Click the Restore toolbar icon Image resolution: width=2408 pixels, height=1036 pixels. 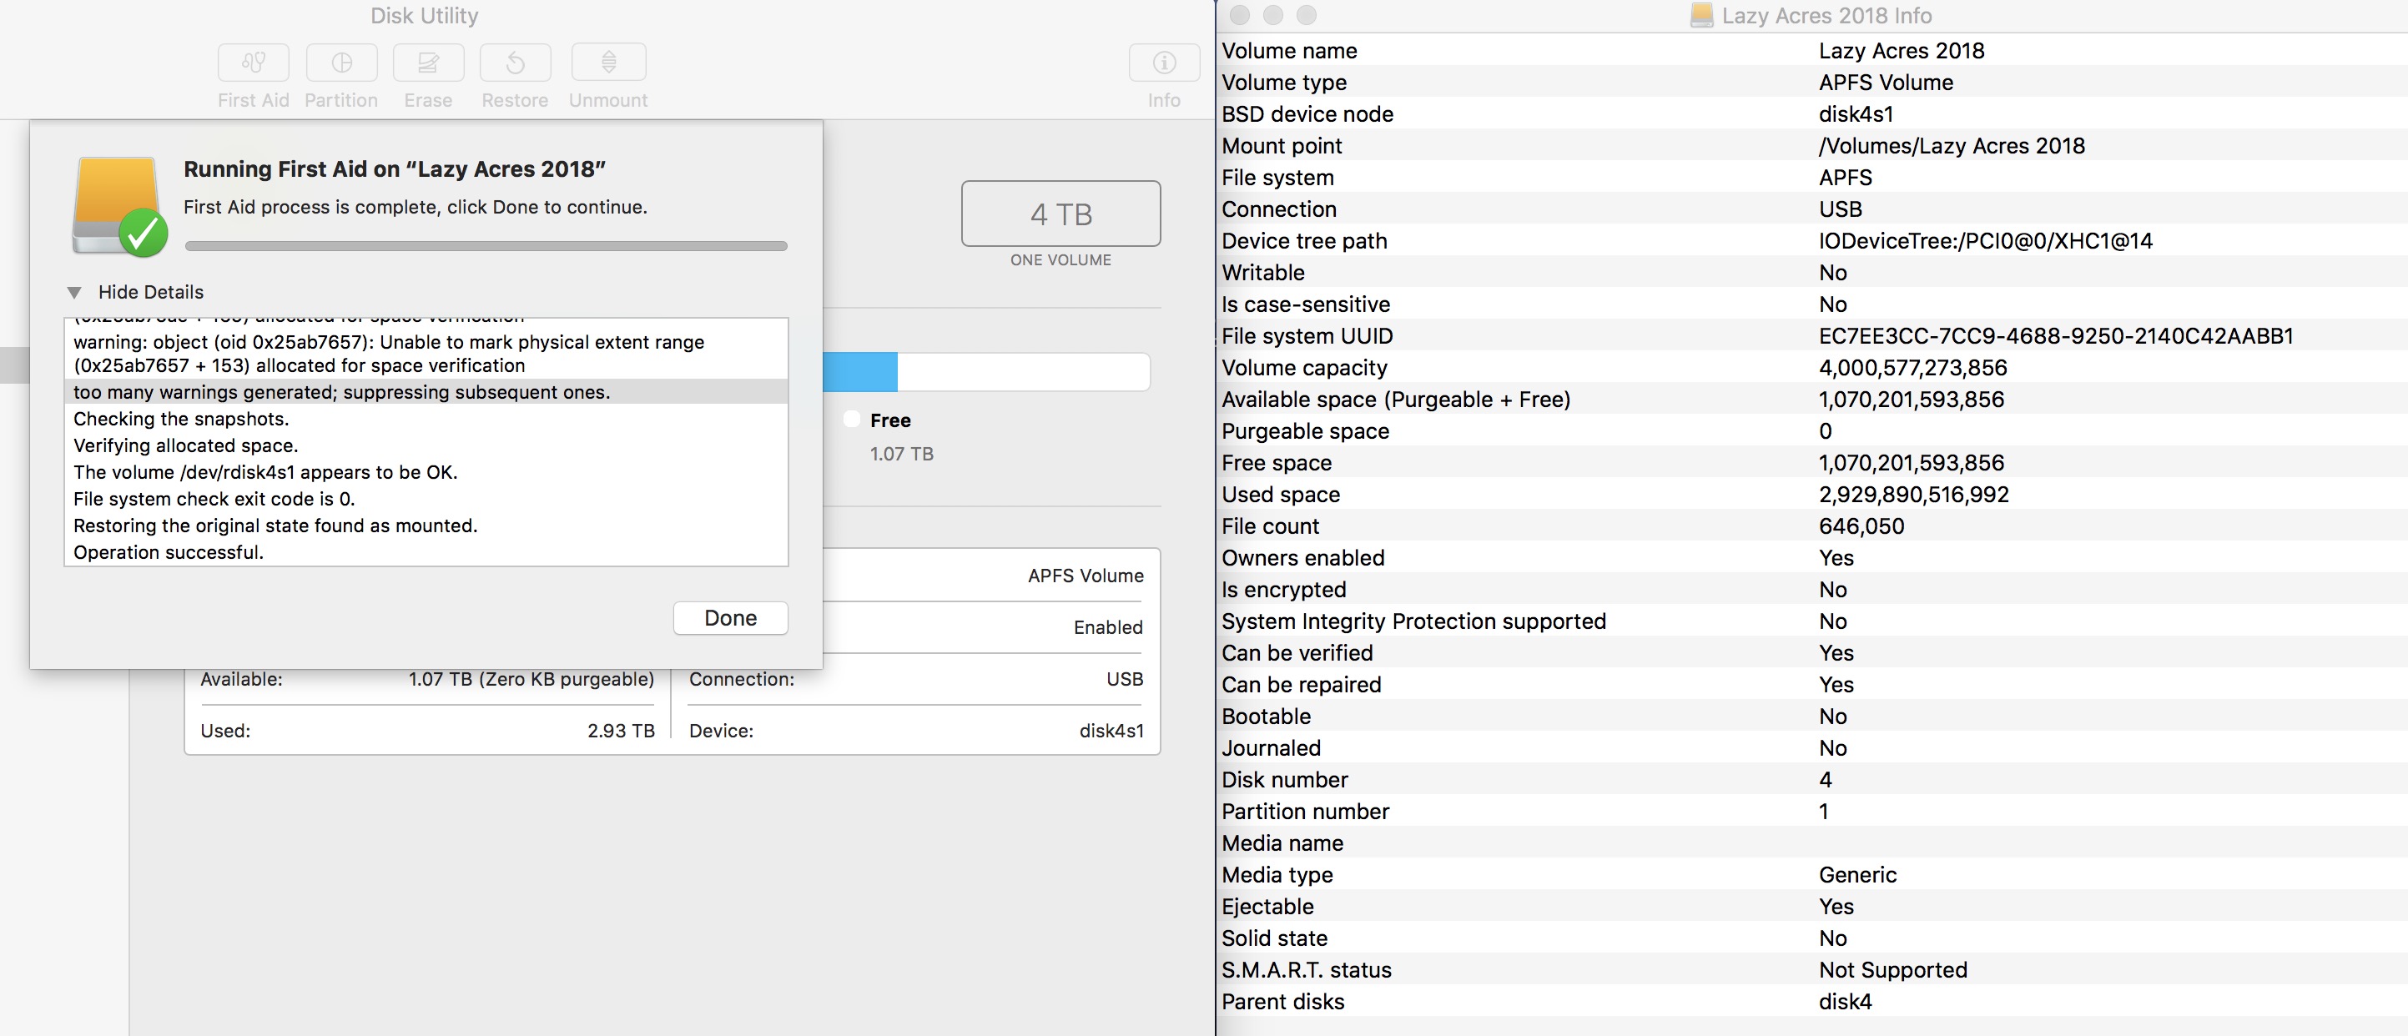point(515,63)
